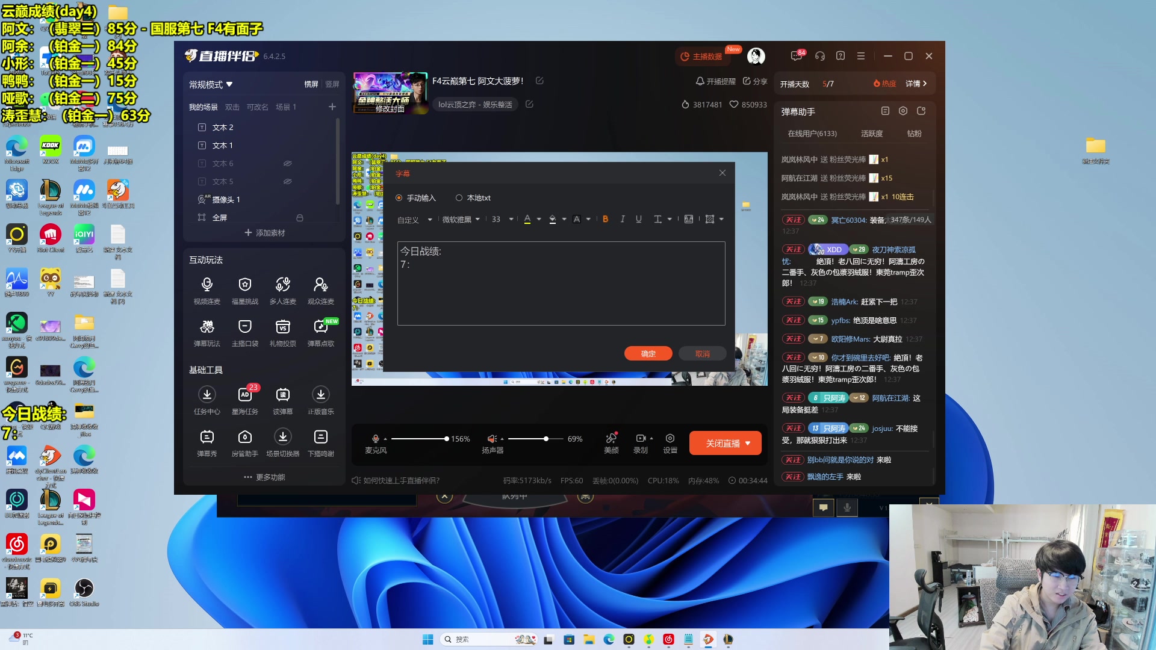
Task: Toggle italic formatting in subtitle dialog
Action: (x=623, y=219)
